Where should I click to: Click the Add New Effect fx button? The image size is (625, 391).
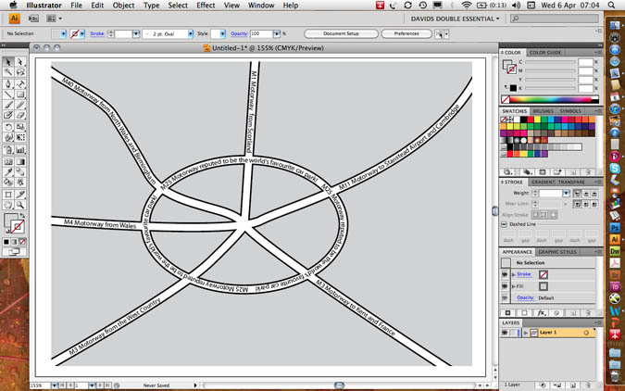[x=541, y=312]
